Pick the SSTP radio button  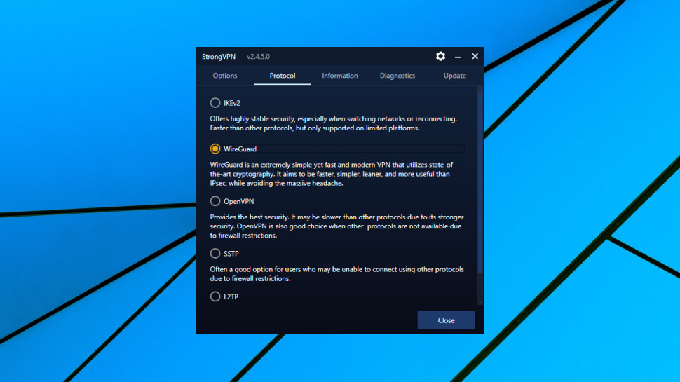pyautogui.click(x=215, y=253)
